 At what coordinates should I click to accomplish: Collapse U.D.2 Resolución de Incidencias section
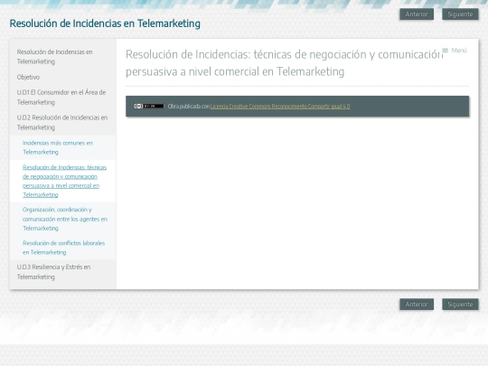tap(62, 122)
